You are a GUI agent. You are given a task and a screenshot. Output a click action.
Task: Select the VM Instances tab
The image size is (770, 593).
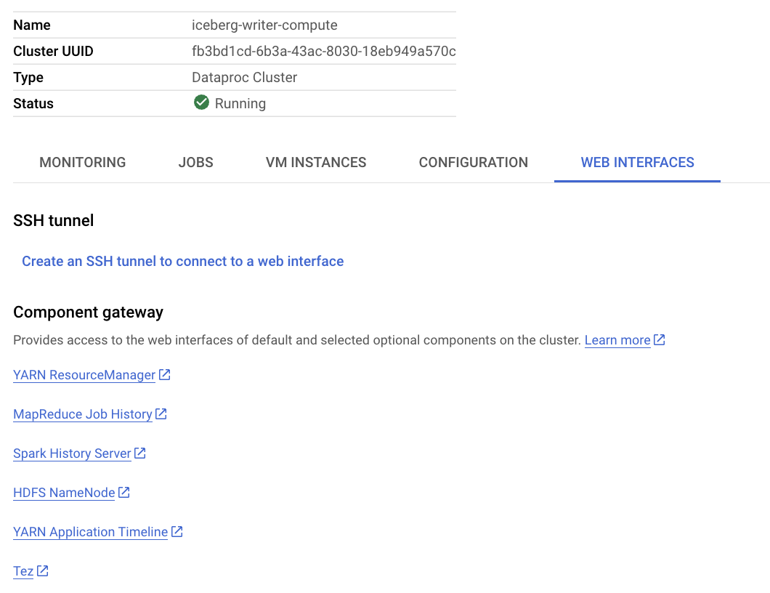(x=316, y=163)
